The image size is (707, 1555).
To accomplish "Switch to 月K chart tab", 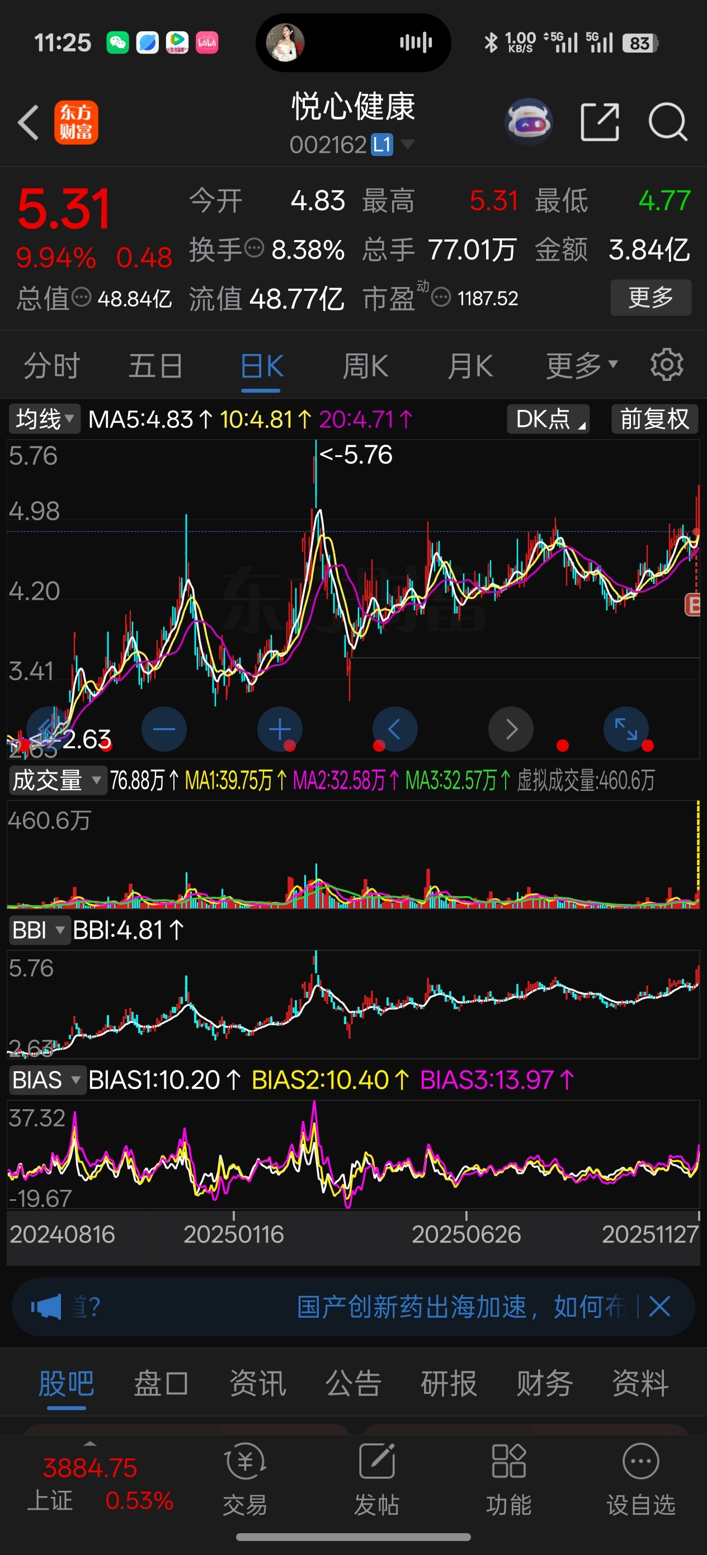I will (x=470, y=365).
